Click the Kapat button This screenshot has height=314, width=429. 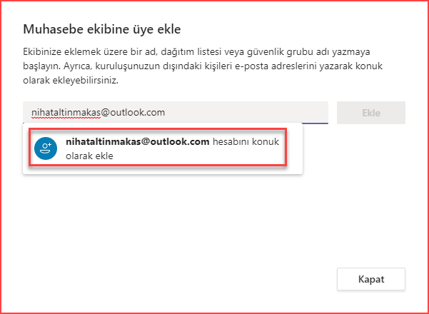coord(371,279)
